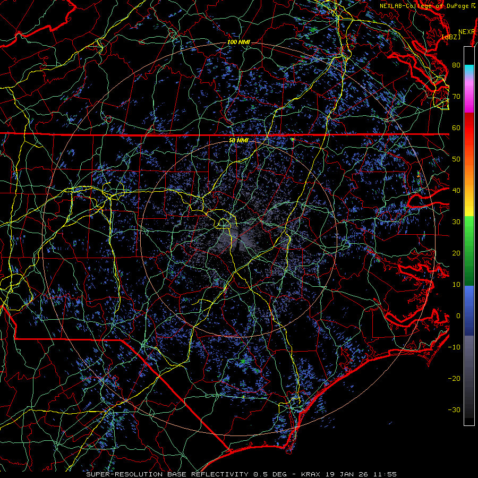This screenshot has width=478, height=478.
Task: Select the -30 value on dBZ scale
Action: [454, 410]
